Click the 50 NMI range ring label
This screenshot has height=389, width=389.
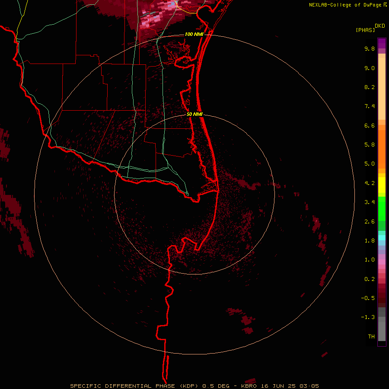click(194, 115)
